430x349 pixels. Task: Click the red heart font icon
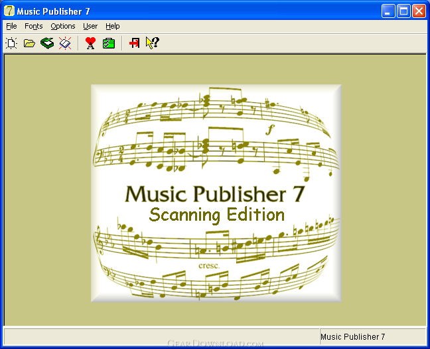pos(90,43)
